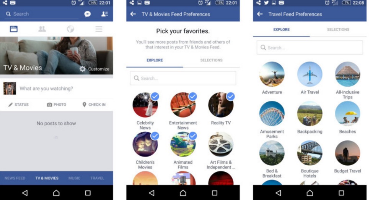The width and height of the screenshot is (373, 200).
Task: Switch to Selections tab in Travel preferences
Action: click(x=338, y=30)
